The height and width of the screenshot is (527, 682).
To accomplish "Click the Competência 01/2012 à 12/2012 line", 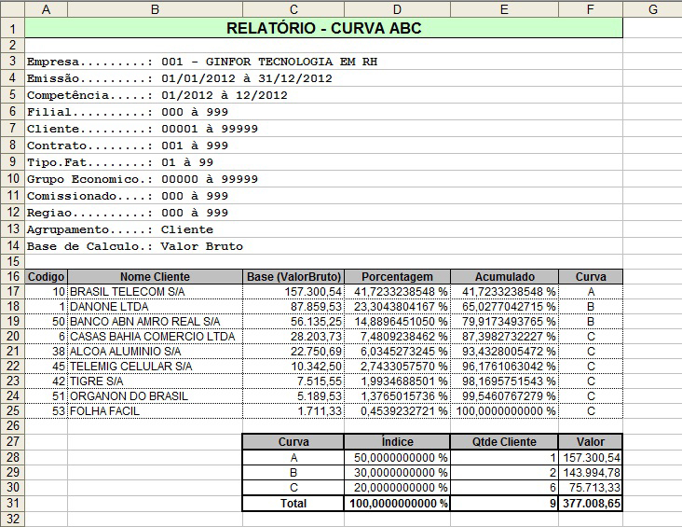I will click(157, 95).
